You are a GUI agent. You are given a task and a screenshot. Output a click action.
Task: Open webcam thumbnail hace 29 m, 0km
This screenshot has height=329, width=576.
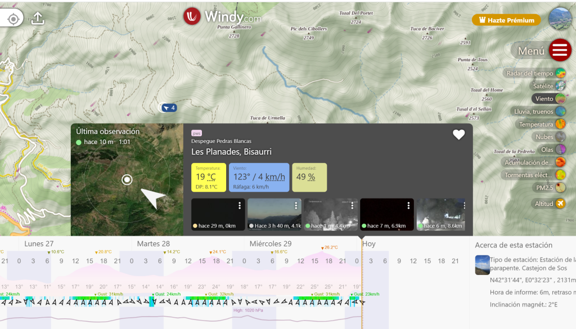(x=218, y=214)
